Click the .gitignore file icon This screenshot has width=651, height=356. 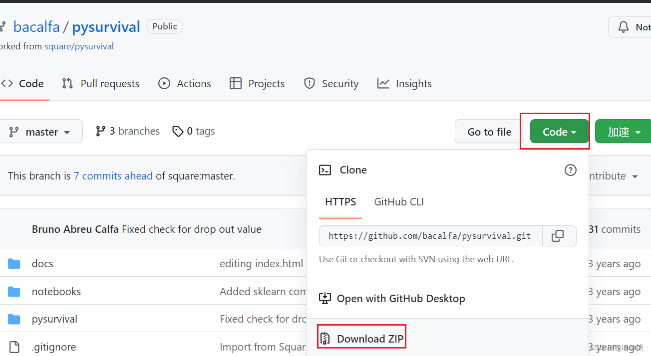coord(14,347)
